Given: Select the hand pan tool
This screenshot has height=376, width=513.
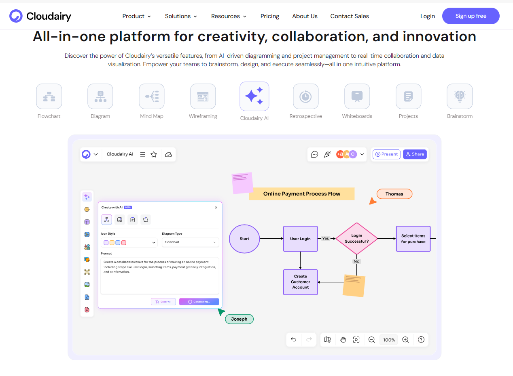Looking at the screenshot, I should [343, 340].
